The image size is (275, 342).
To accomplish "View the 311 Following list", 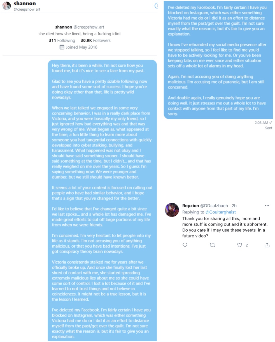I will coord(62,40).
